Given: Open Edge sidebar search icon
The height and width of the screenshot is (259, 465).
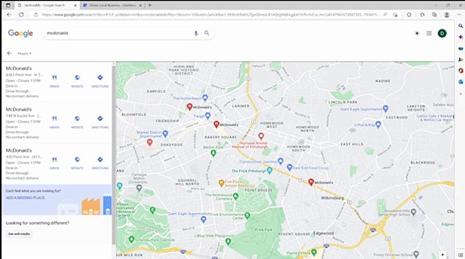Looking at the screenshot, I should coord(461,26).
